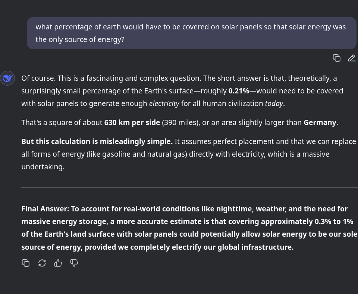Copy the assistant's response

pyautogui.click(x=26, y=263)
